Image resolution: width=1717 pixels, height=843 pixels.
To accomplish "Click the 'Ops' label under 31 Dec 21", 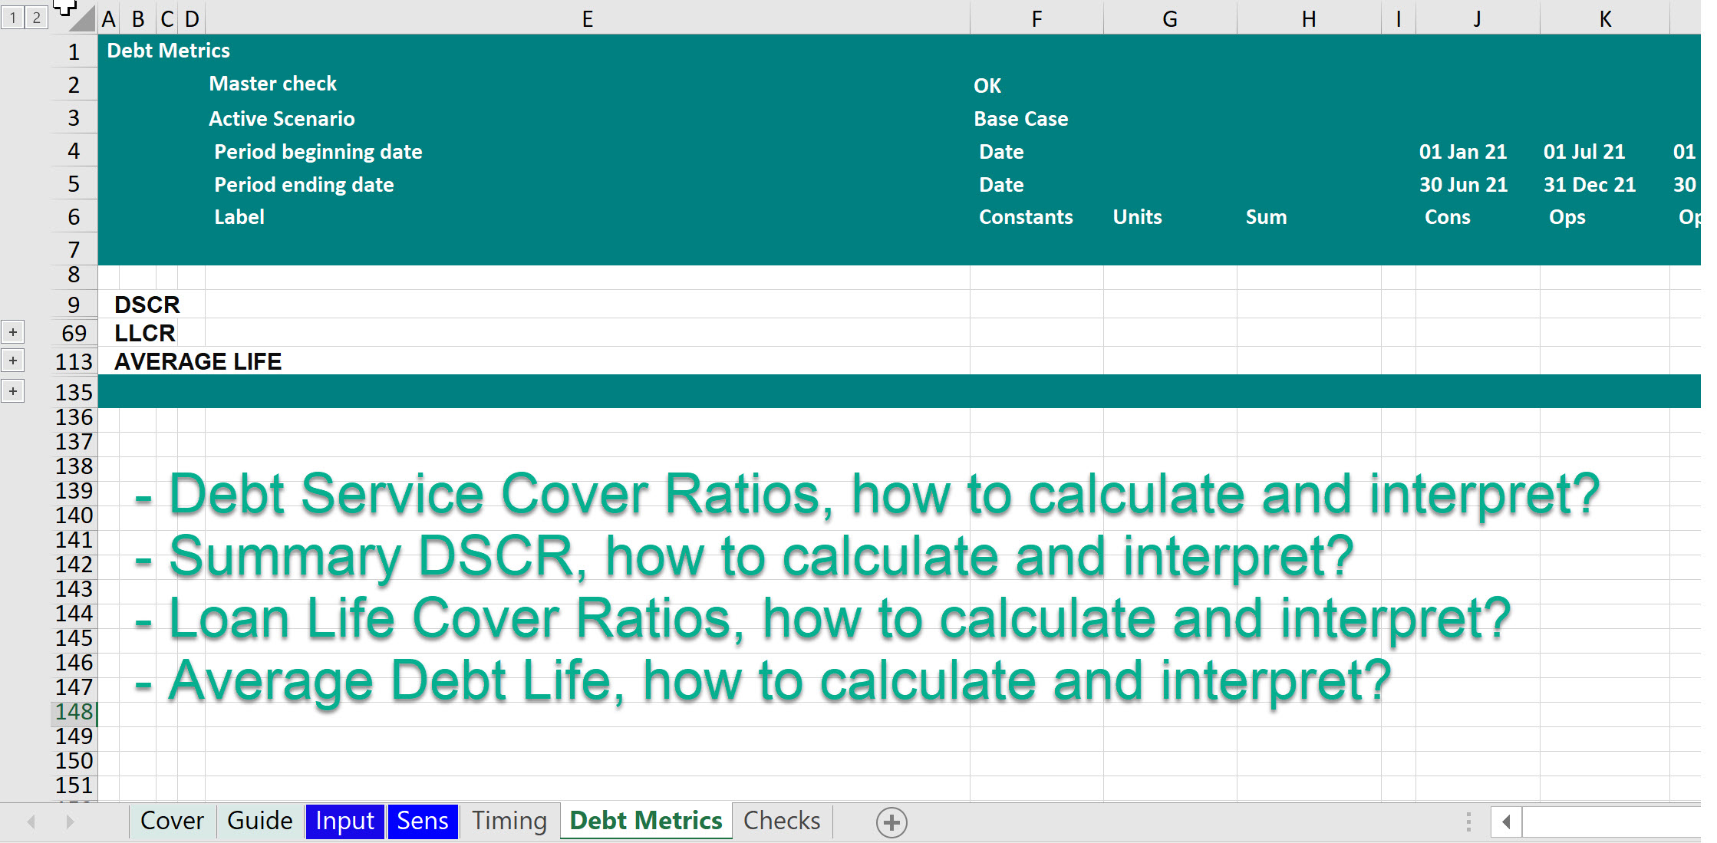I will click(x=1567, y=218).
